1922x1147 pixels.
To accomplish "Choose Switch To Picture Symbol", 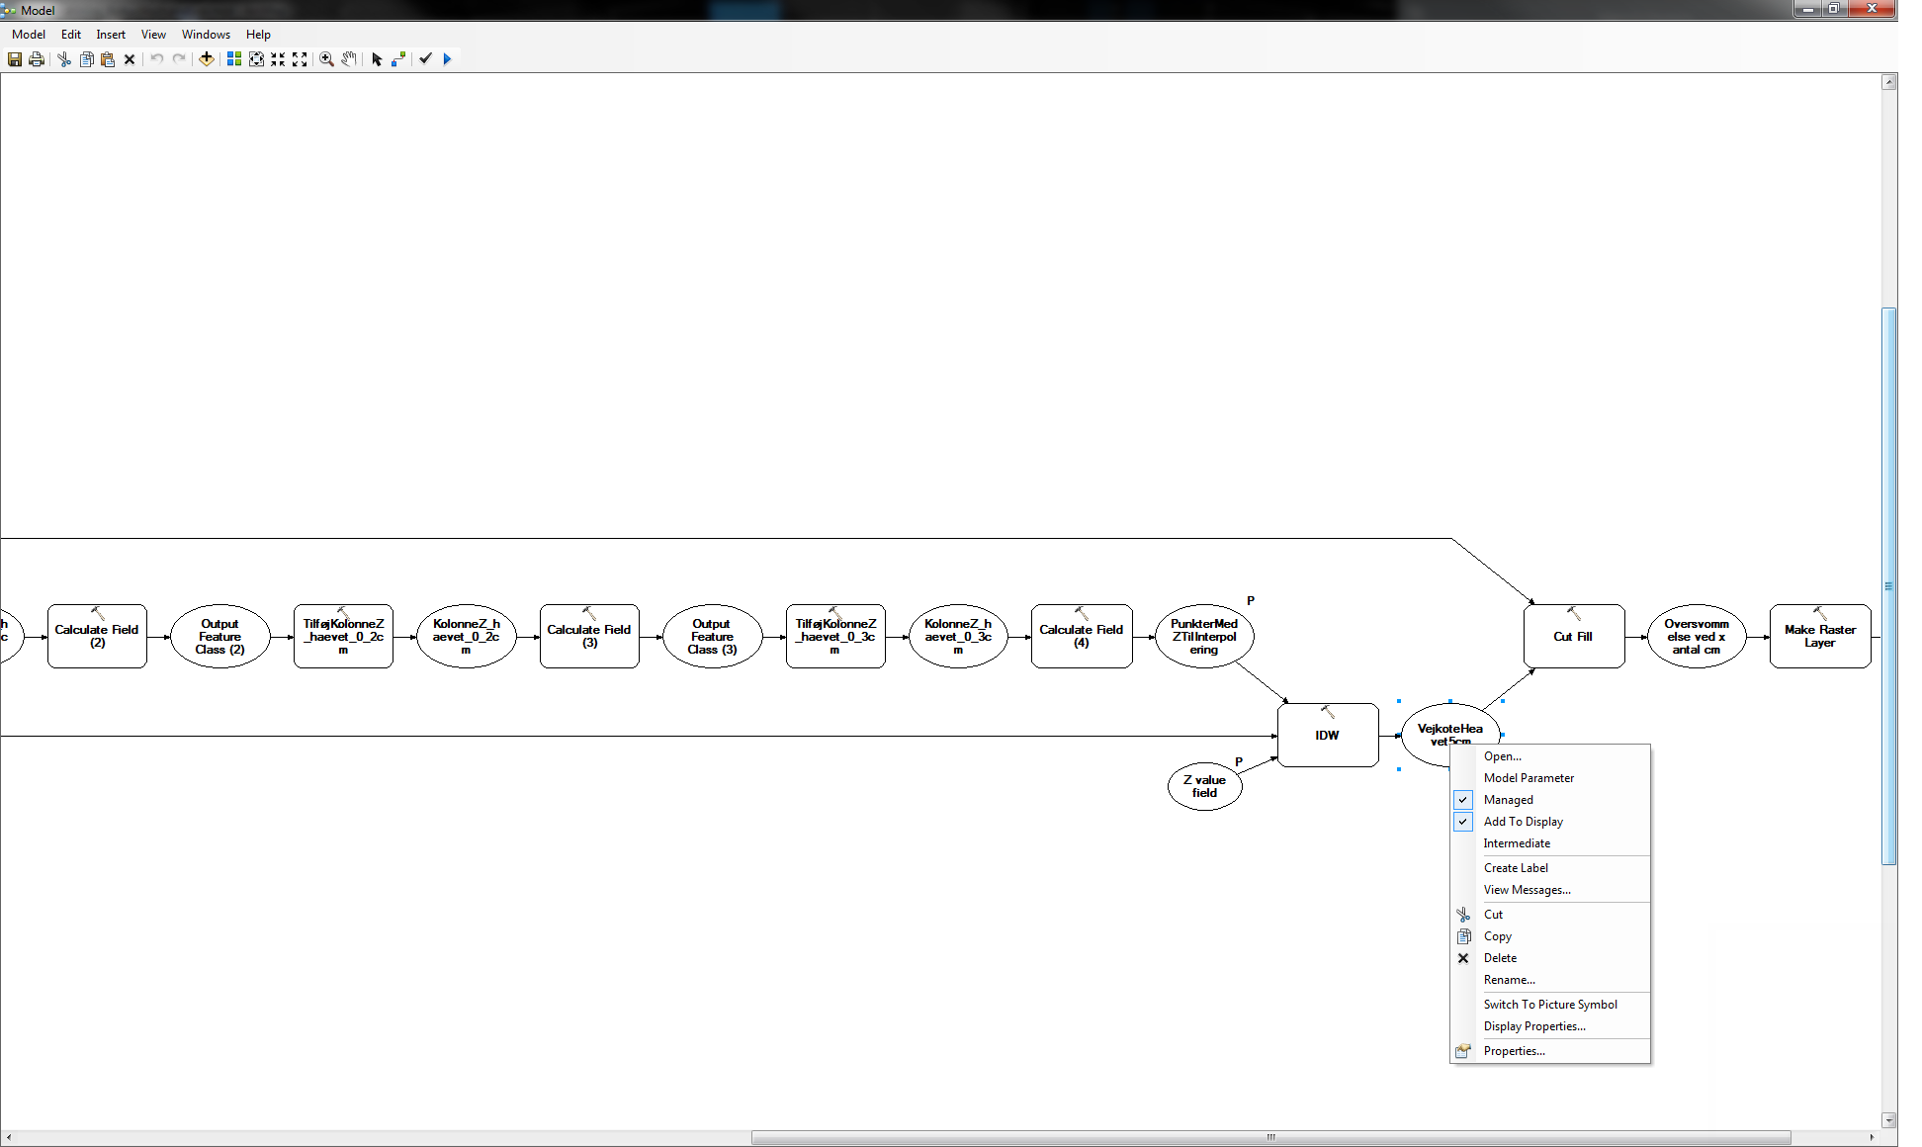I will pos(1550,1005).
